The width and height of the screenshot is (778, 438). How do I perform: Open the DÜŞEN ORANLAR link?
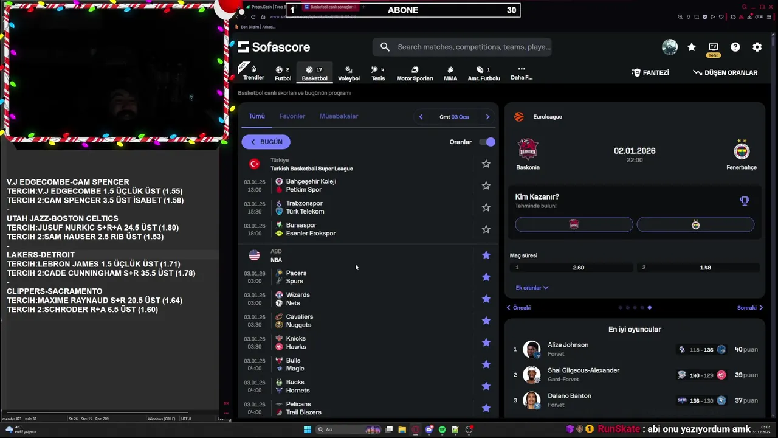pyautogui.click(x=725, y=72)
